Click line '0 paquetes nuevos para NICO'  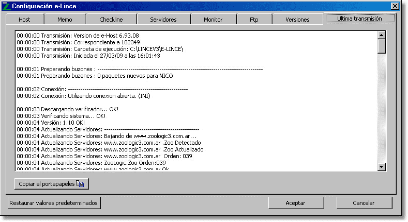95,76
